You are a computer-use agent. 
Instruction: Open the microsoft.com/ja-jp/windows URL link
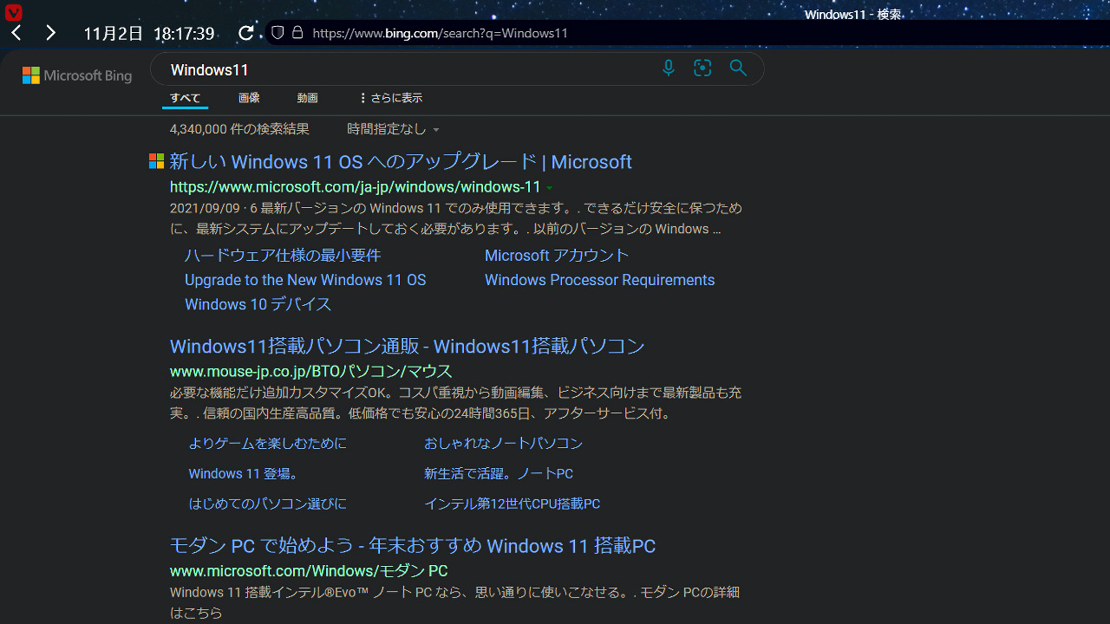355,187
